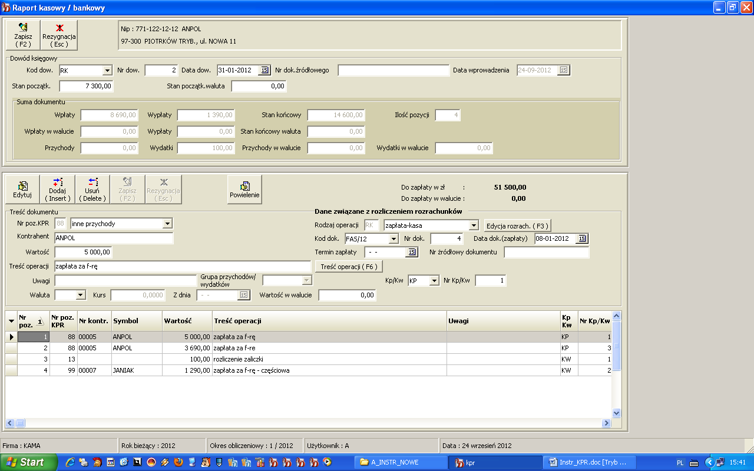Viewport: 754px width, 471px height.
Task: Sort by Nr poz. column header
Action: pyautogui.click(x=32, y=321)
